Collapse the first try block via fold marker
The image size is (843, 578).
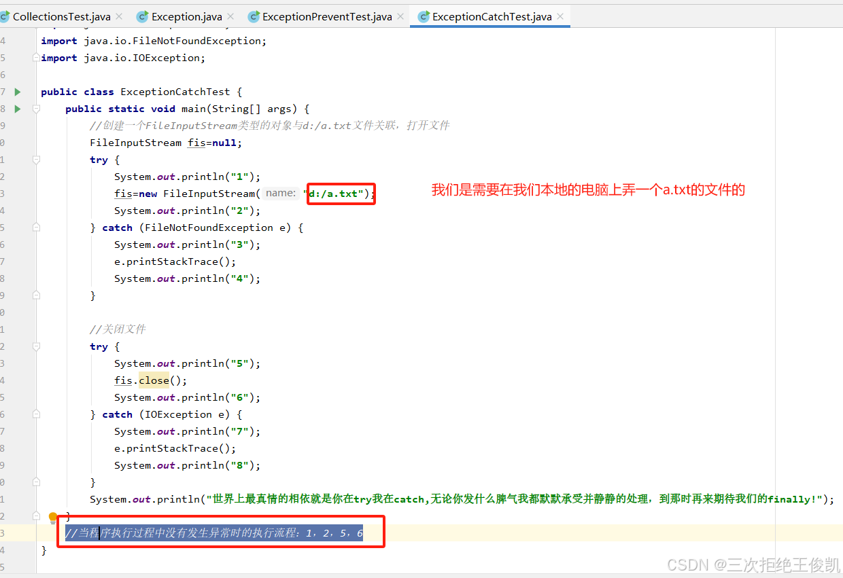coord(35,159)
